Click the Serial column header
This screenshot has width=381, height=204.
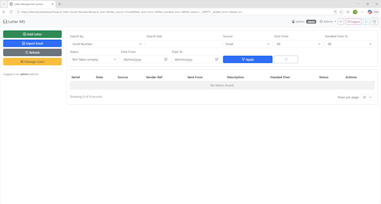click(x=76, y=77)
